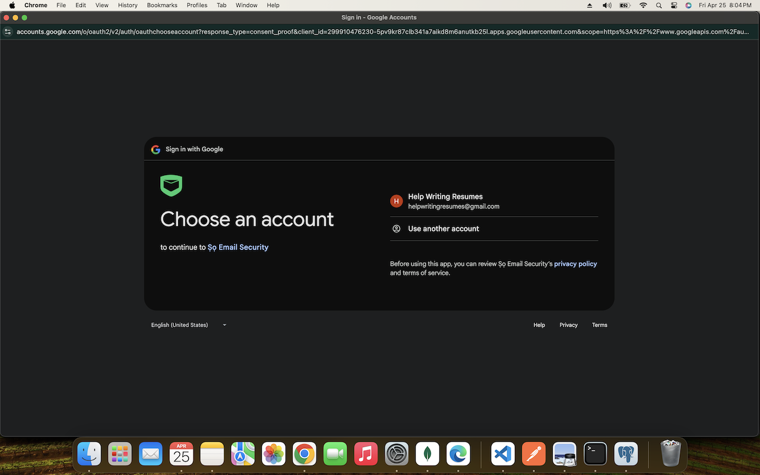The height and width of the screenshot is (475, 760).
Task: Open MongoDB Compass from the Dock
Action: point(427,454)
